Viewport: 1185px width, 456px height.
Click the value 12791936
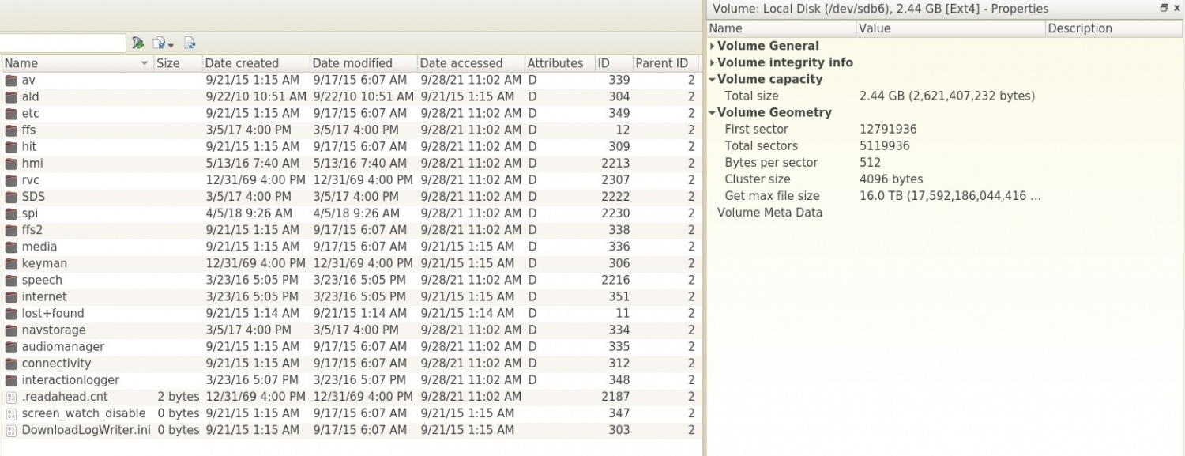coord(888,129)
